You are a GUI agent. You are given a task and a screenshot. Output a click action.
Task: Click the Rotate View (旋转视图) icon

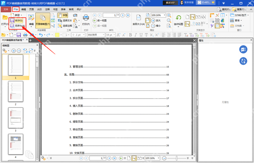coord(179,18)
